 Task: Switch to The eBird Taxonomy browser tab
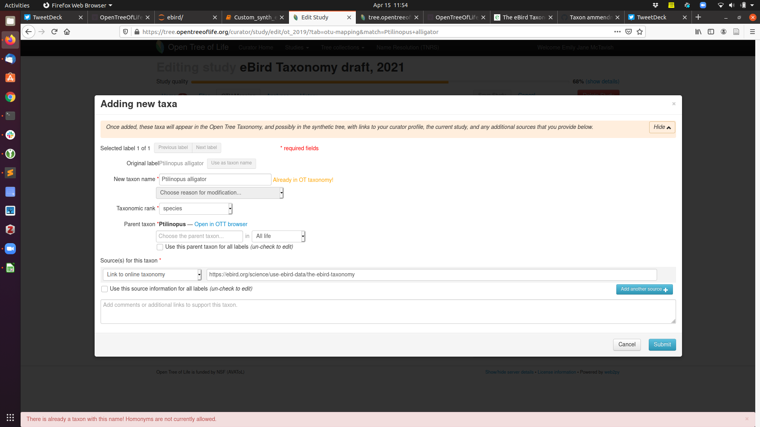coord(523,17)
